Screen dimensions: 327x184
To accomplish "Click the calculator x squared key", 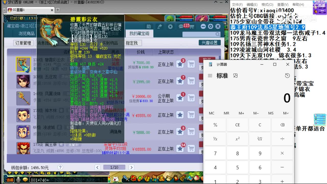I will click(238, 139).
